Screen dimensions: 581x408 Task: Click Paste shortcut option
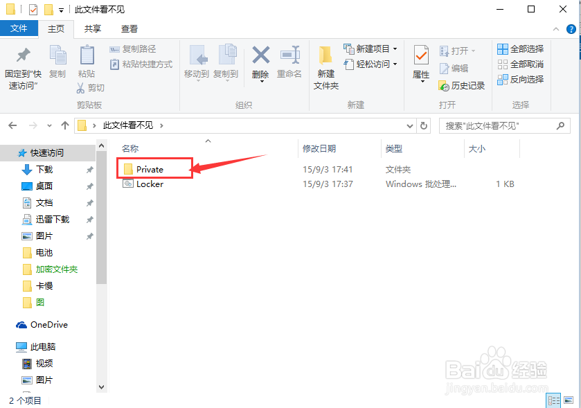point(141,64)
